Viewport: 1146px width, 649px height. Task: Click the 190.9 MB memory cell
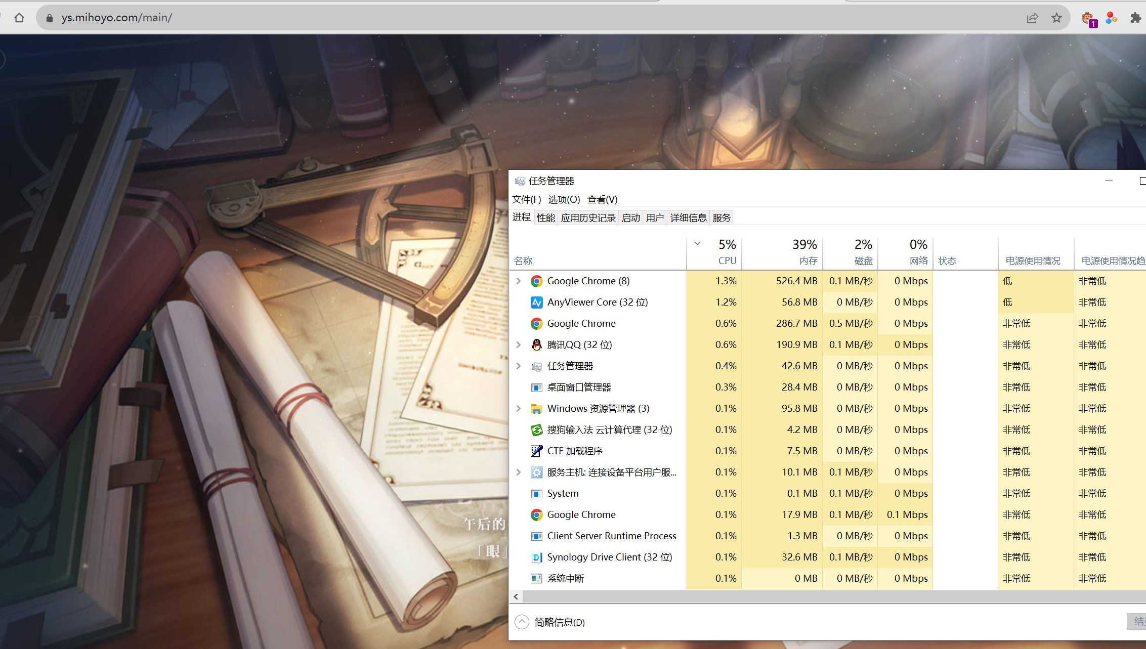point(782,345)
